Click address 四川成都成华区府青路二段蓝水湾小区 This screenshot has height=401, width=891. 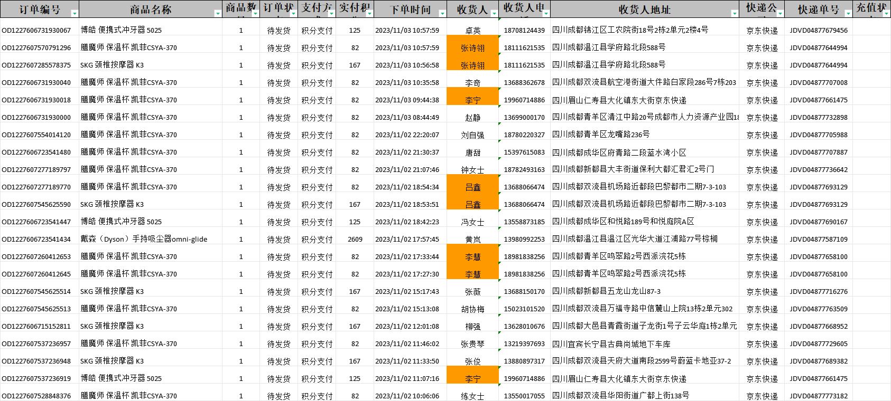619,152
